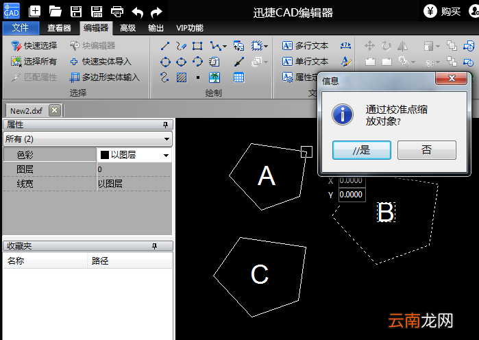
Task: Click 快速选择 quick select
Action: click(x=34, y=46)
